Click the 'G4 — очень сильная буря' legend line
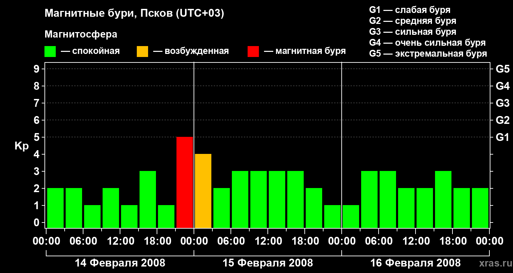Screen dimensions: 513x273 click(427, 43)
